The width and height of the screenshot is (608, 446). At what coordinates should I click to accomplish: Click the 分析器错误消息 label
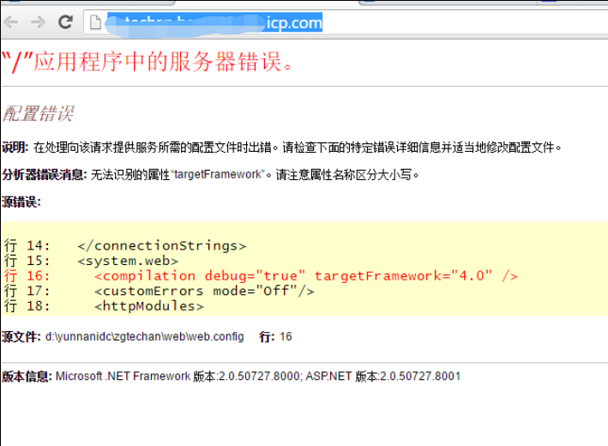click(x=44, y=175)
